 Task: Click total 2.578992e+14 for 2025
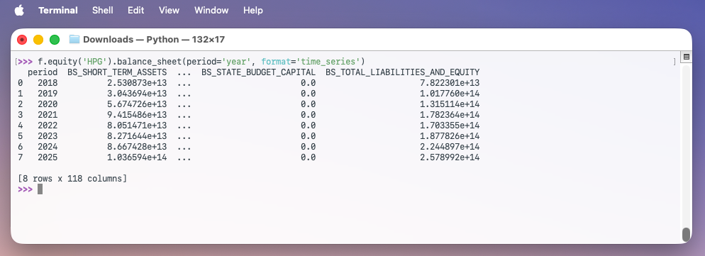point(450,157)
